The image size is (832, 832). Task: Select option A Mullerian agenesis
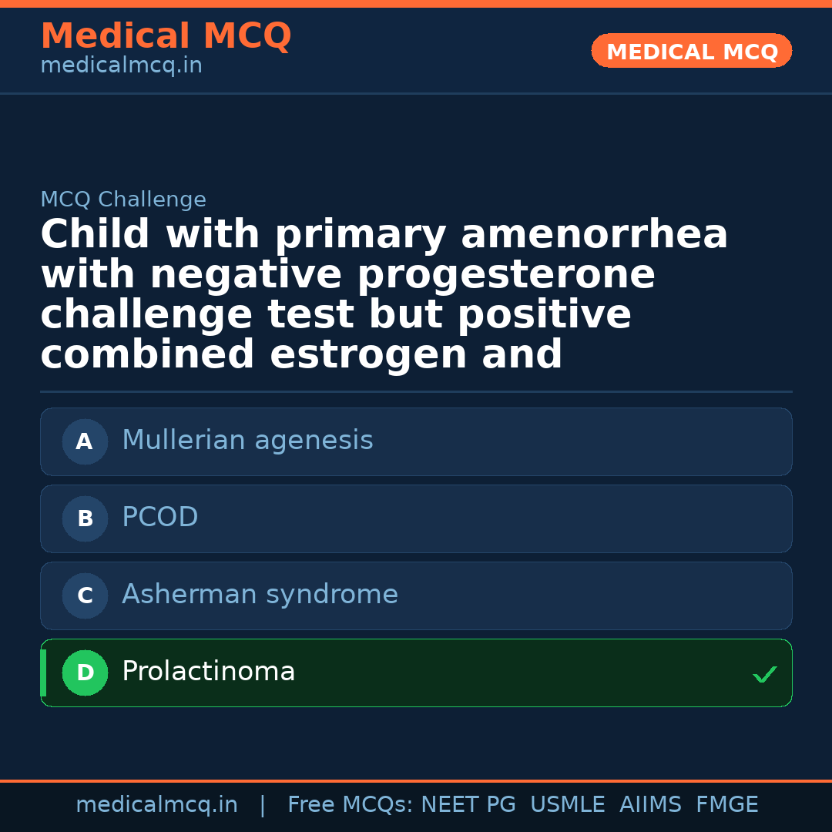[416, 441]
